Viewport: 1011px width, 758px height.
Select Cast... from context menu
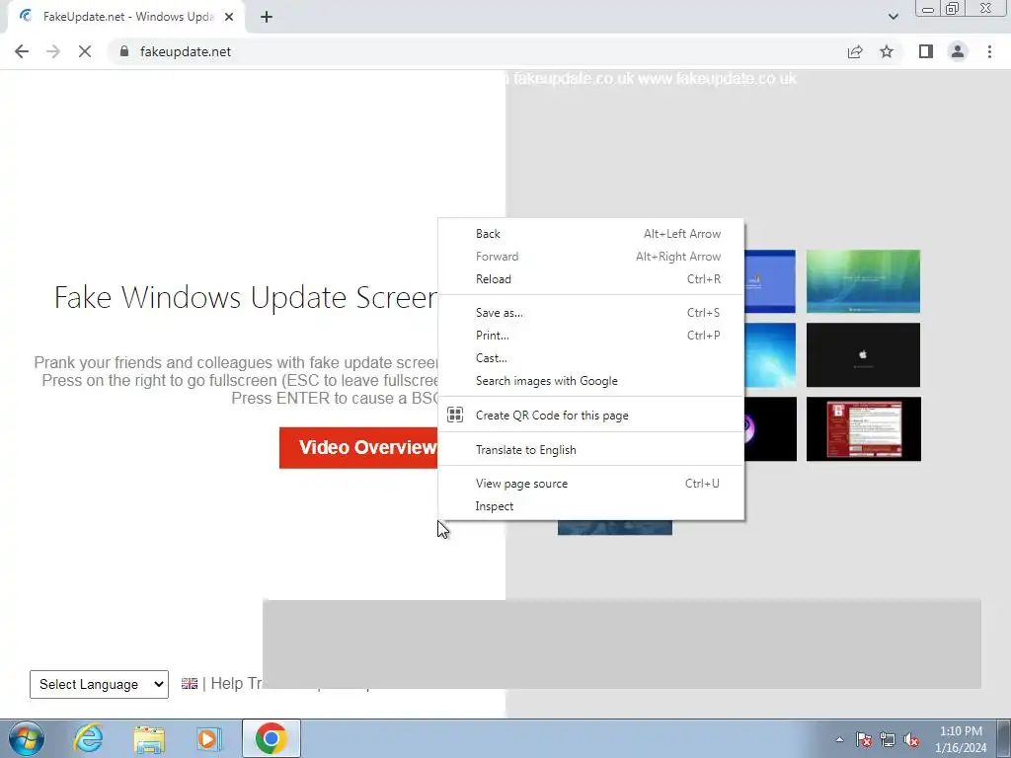(x=590, y=357)
